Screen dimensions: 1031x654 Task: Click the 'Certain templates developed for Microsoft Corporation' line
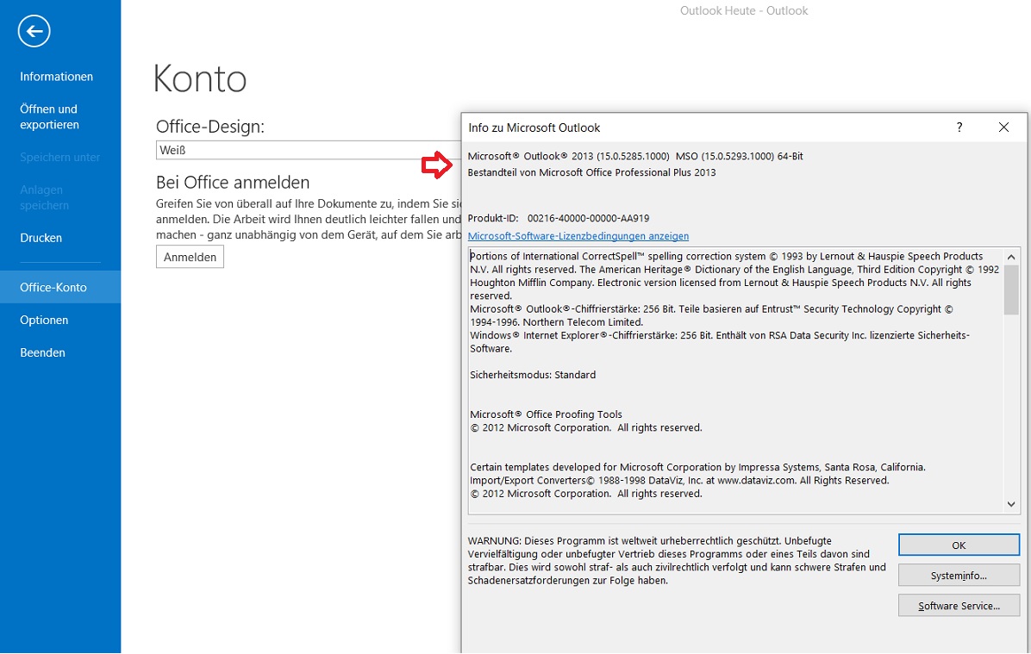pyautogui.click(x=697, y=467)
